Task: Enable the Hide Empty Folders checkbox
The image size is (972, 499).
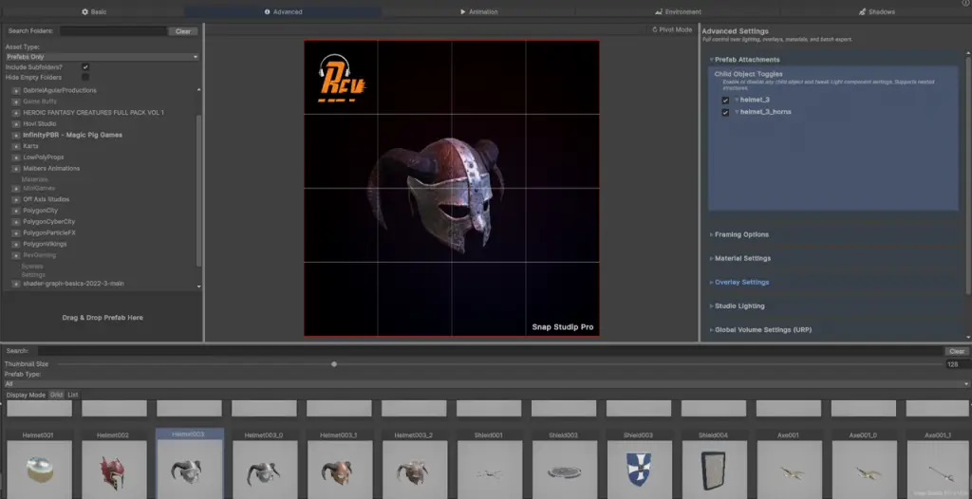Action: (85, 77)
